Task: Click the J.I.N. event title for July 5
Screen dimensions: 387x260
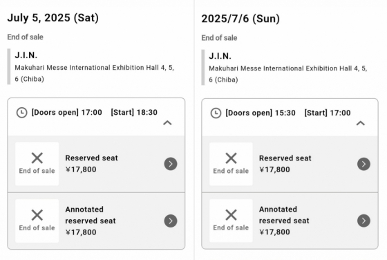Action: pyautogui.click(x=26, y=55)
